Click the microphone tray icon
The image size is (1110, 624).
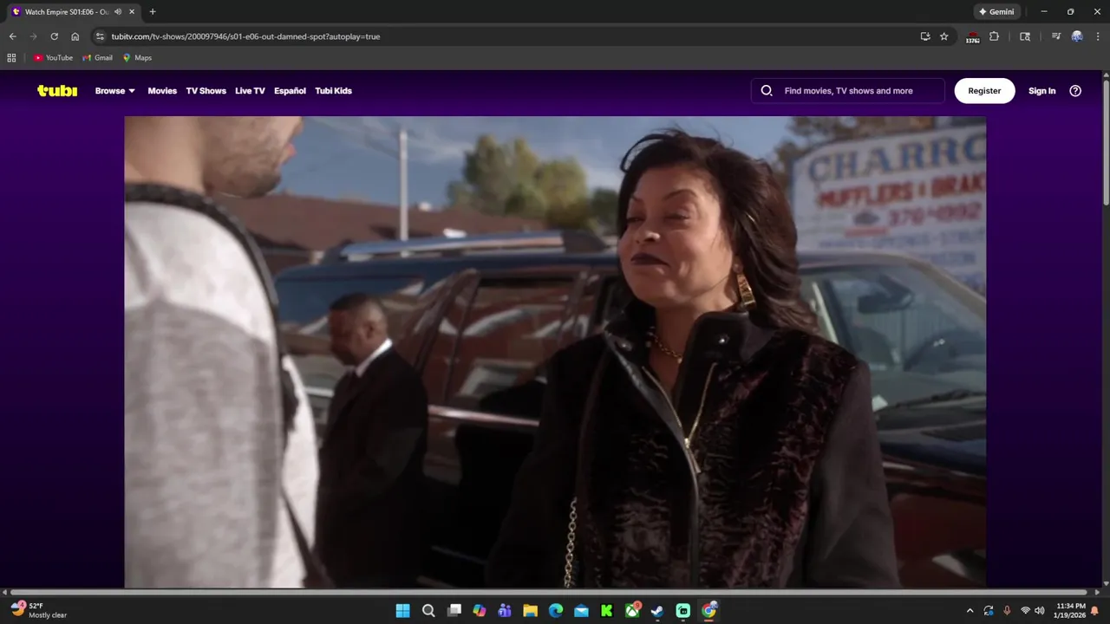click(x=1007, y=611)
